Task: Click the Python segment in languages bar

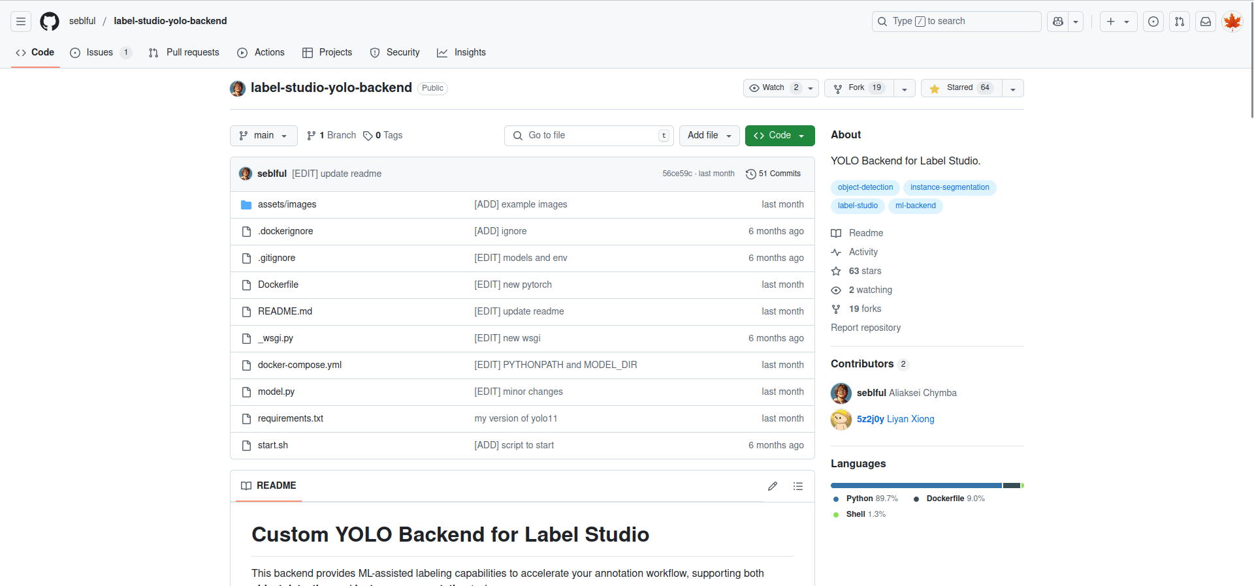Action: (916, 486)
